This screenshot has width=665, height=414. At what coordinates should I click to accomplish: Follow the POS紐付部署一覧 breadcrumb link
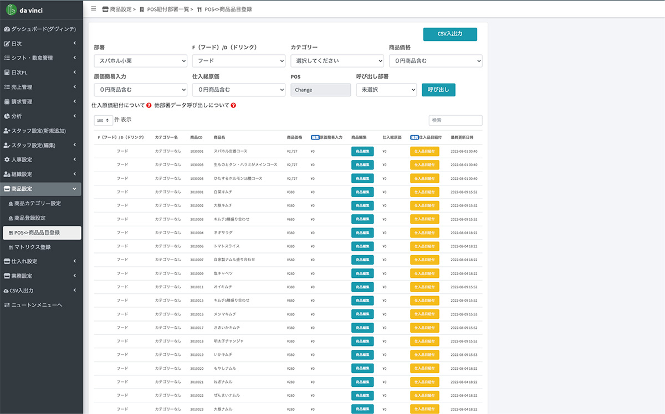[168, 9]
